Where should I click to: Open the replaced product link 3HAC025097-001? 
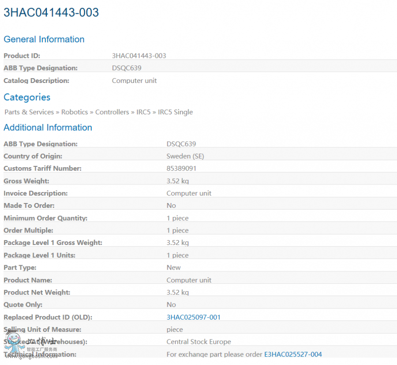[193, 317]
